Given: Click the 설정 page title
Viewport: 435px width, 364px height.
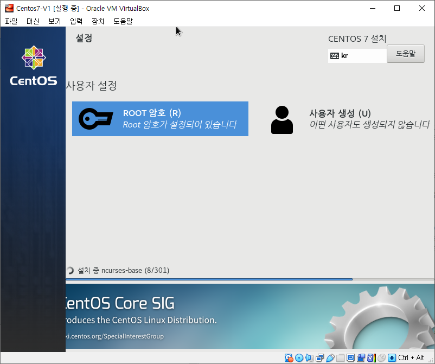Looking at the screenshot, I should click(84, 38).
